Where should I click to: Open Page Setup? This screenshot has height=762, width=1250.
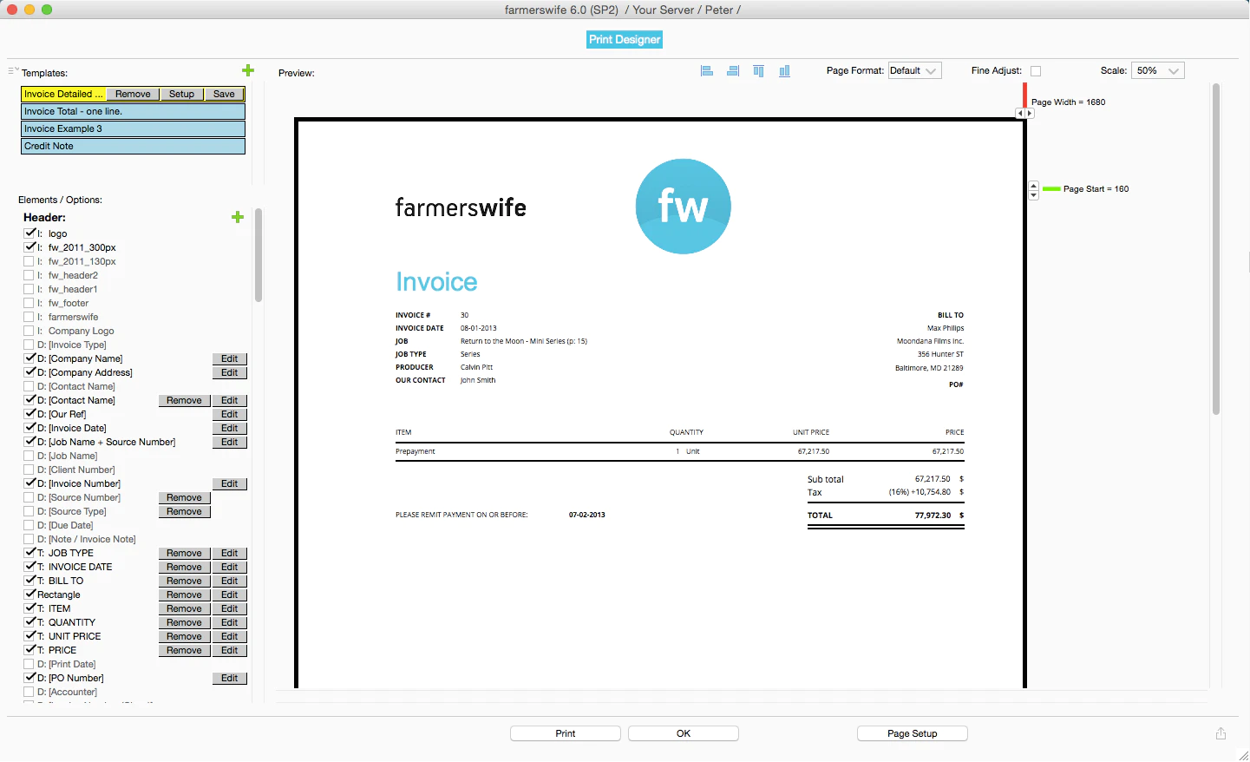tap(913, 733)
